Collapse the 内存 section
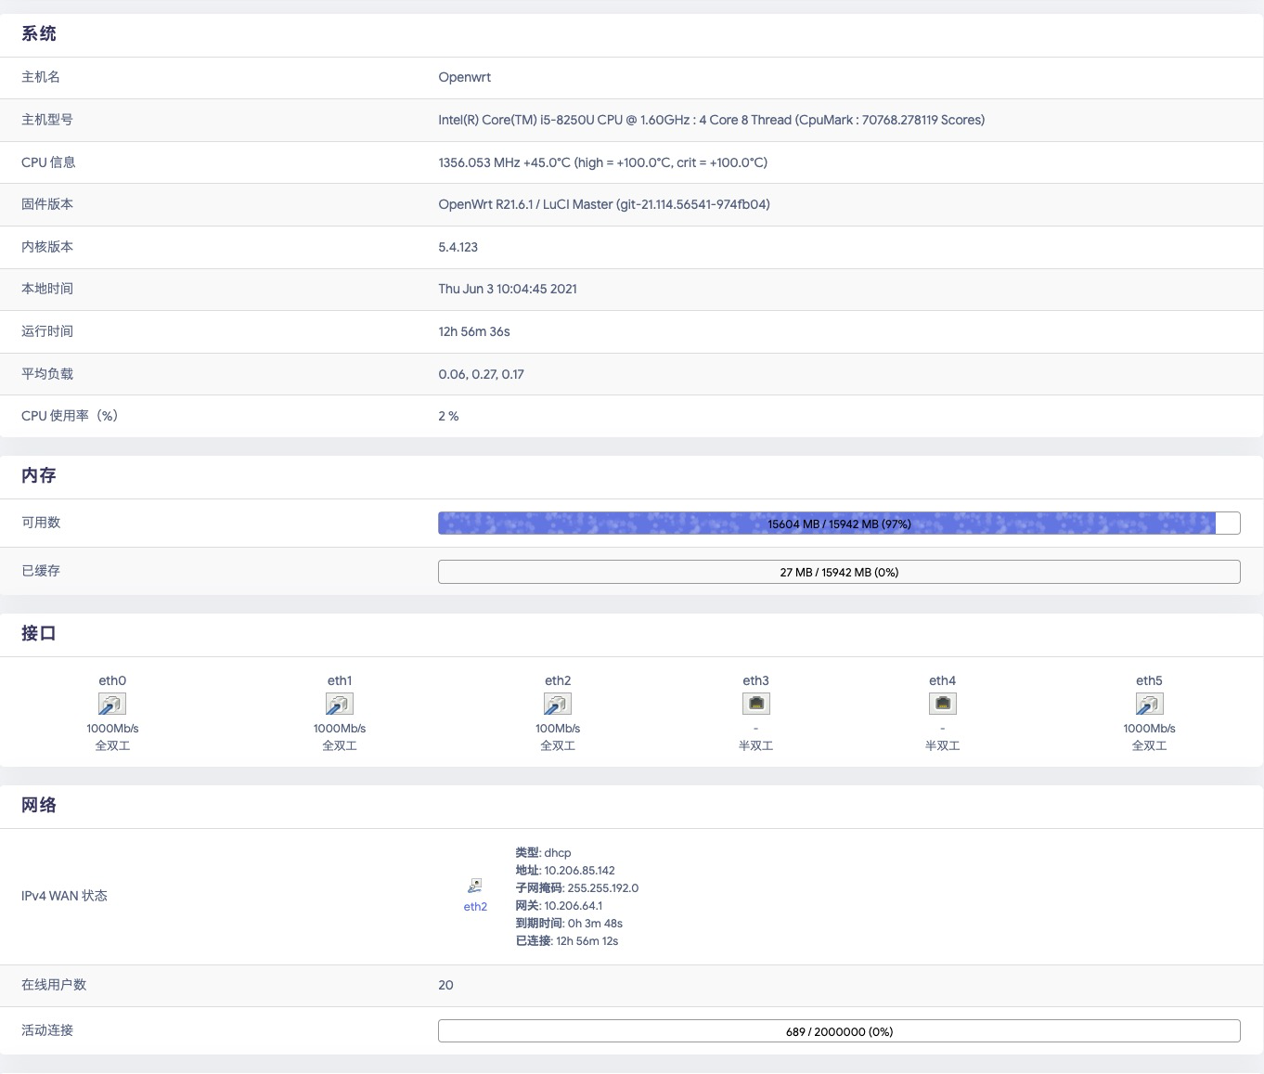This screenshot has height=1074, width=1264. coord(37,475)
